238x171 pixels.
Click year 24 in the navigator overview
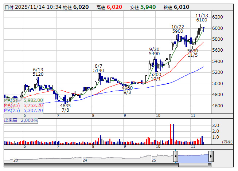(85, 160)
